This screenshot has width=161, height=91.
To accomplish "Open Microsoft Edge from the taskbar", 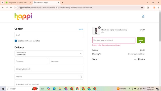I will (54, 89).
